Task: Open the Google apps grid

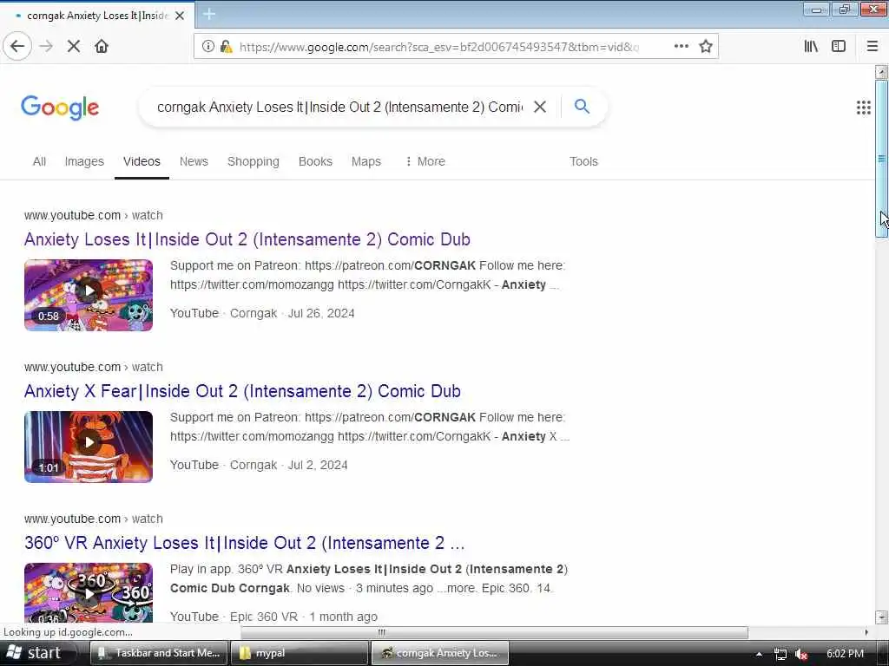Action: click(864, 107)
